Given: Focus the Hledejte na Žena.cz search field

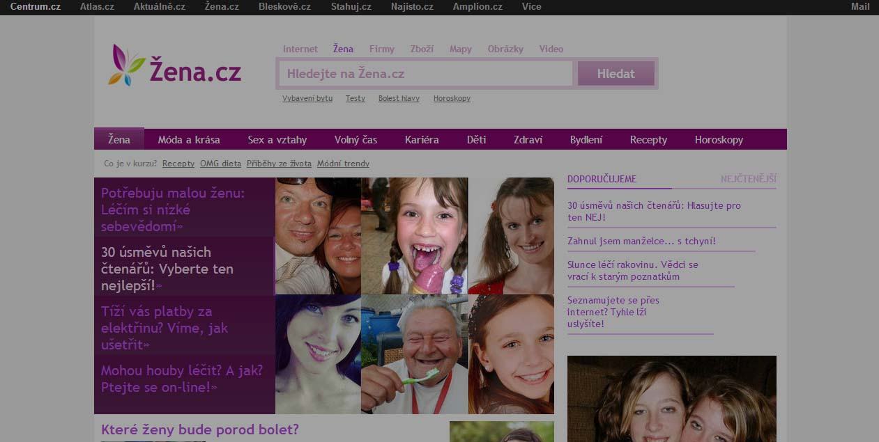Looking at the screenshot, I should click(425, 74).
